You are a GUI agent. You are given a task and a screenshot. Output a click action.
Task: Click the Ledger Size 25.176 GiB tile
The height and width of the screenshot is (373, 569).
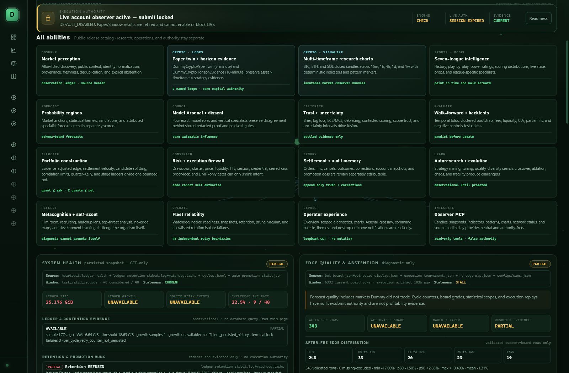[x=72, y=299]
